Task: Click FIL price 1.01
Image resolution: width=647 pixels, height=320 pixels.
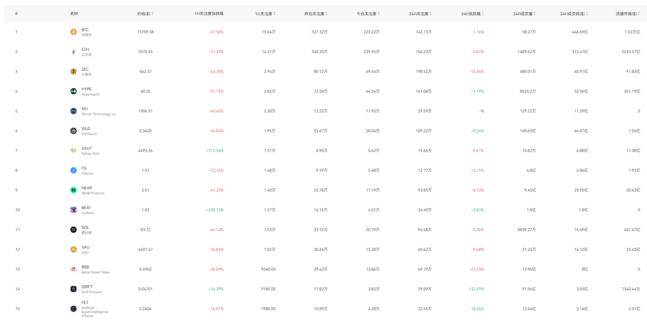Action: point(146,170)
